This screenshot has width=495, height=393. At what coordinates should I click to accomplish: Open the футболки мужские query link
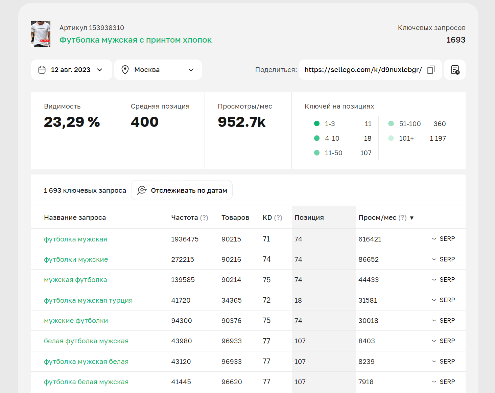[76, 259]
